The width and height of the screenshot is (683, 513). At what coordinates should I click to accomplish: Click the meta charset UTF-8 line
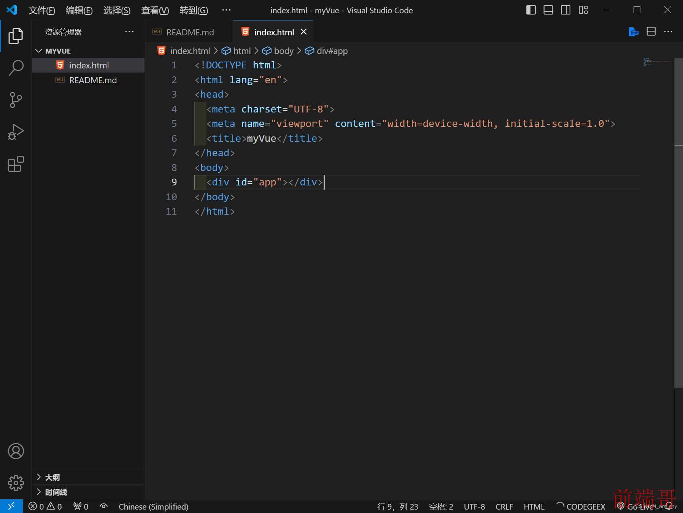[x=270, y=109]
